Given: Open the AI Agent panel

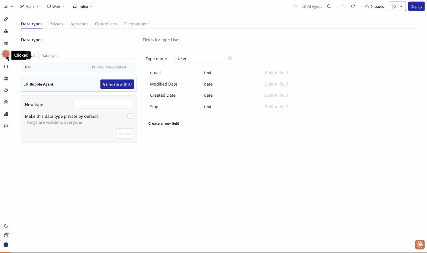Looking at the screenshot, I should click(x=312, y=6).
